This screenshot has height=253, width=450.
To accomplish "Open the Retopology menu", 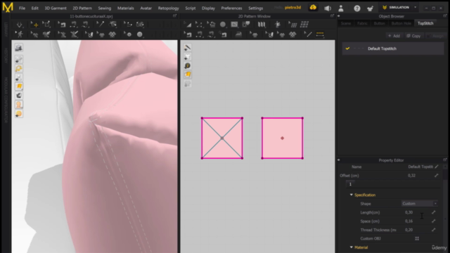I will [168, 8].
